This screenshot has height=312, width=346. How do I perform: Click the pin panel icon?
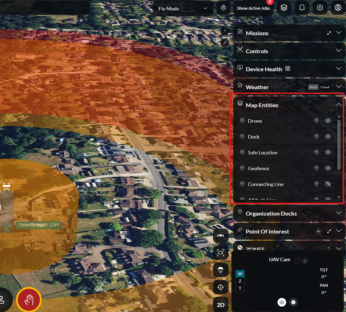(x=225, y=42)
